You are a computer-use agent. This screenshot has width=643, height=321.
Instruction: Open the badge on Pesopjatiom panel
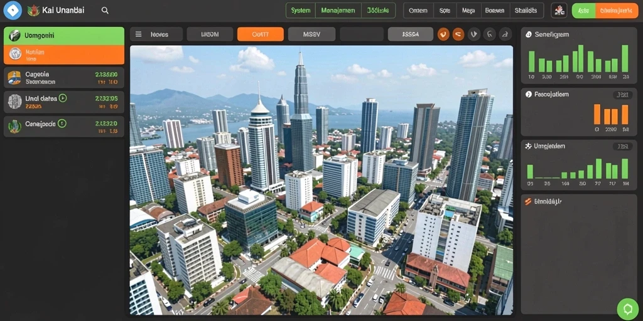tap(621, 95)
